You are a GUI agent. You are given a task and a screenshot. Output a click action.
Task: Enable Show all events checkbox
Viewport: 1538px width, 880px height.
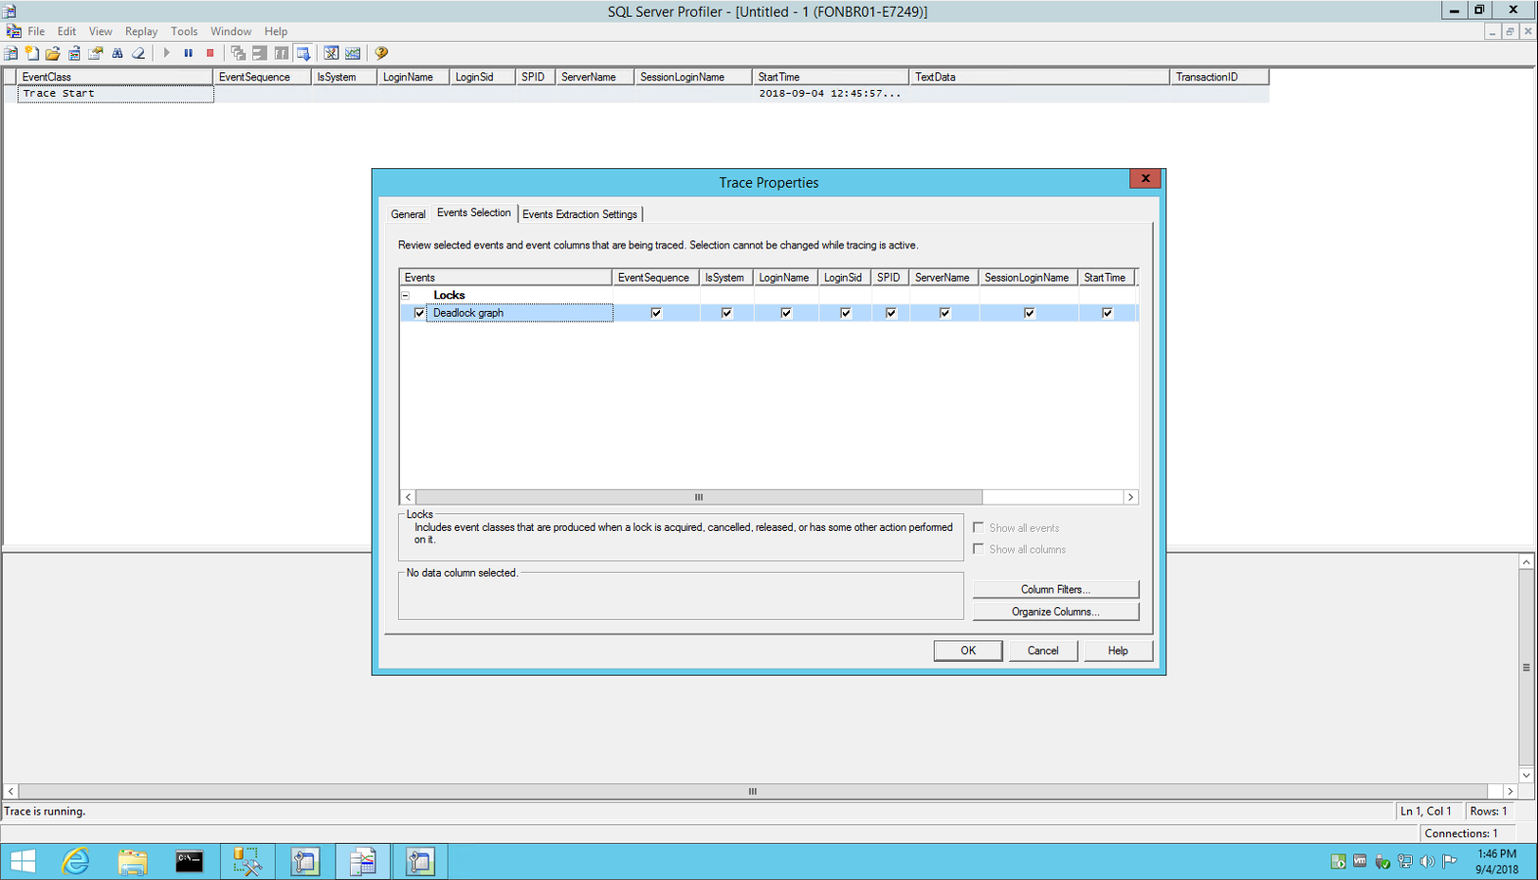pyautogui.click(x=979, y=528)
